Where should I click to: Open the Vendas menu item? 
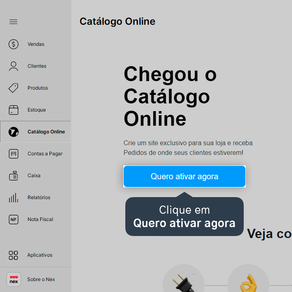[35, 44]
